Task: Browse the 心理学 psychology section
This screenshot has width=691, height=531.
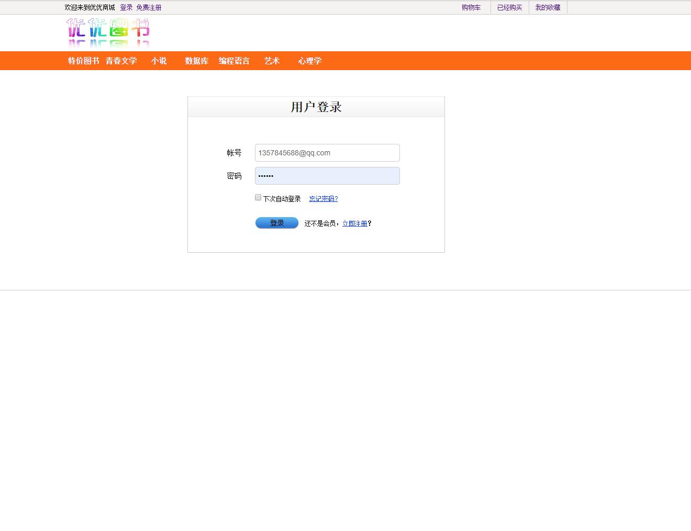Action: point(309,61)
